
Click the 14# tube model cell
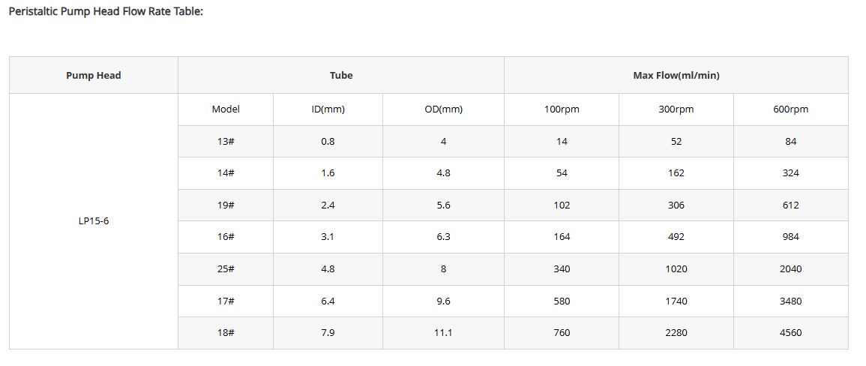226,173
